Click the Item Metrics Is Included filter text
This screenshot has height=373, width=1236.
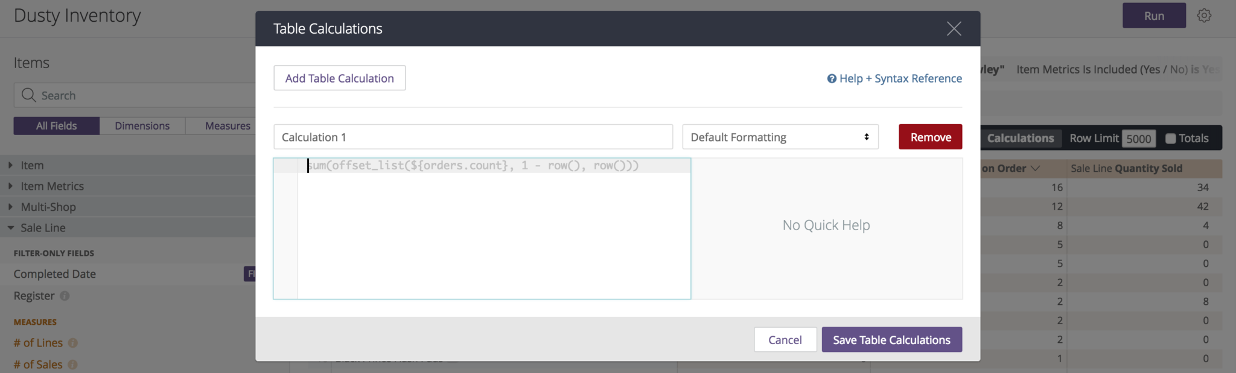point(1118,69)
